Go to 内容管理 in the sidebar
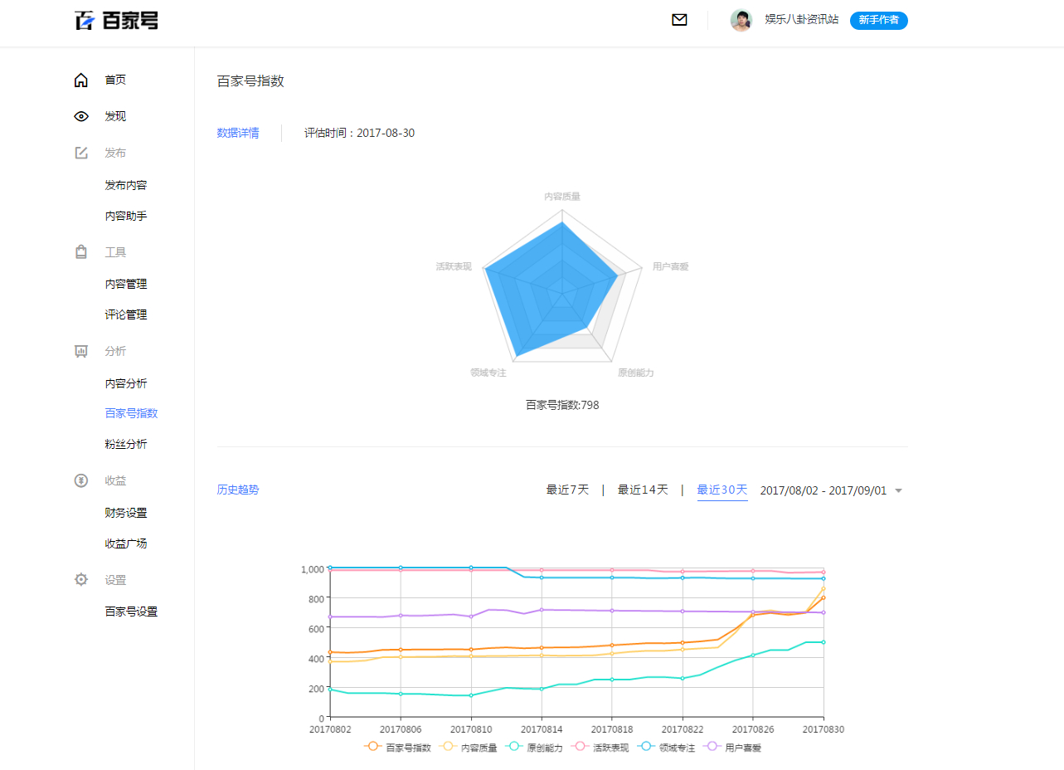Screen dimensions: 1064x770 point(126,284)
